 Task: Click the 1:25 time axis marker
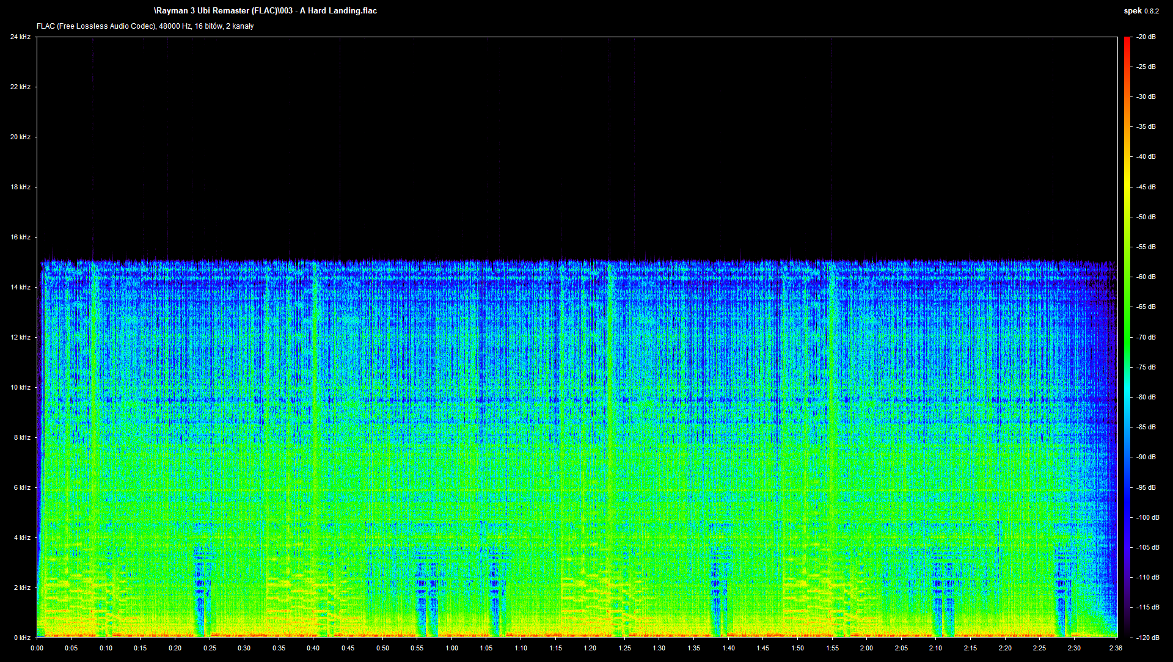click(x=624, y=648)
